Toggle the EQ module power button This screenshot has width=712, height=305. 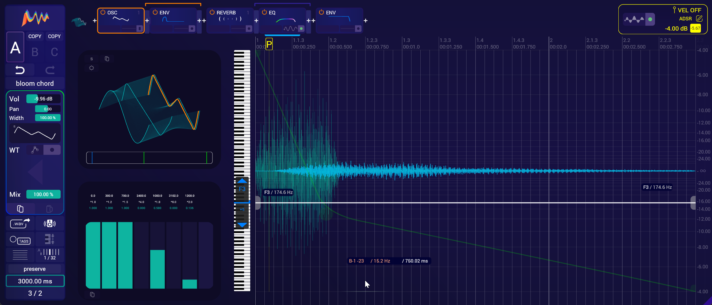click(x=264, y=12)
